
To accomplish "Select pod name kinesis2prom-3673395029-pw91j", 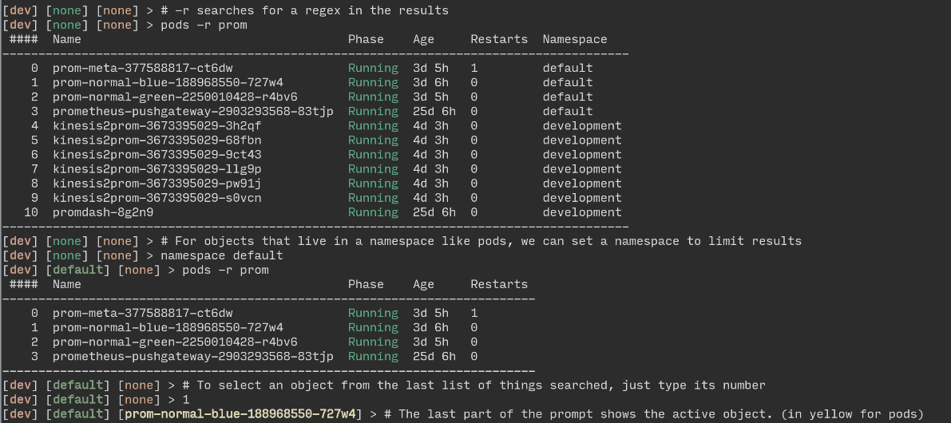I will 157,184.
